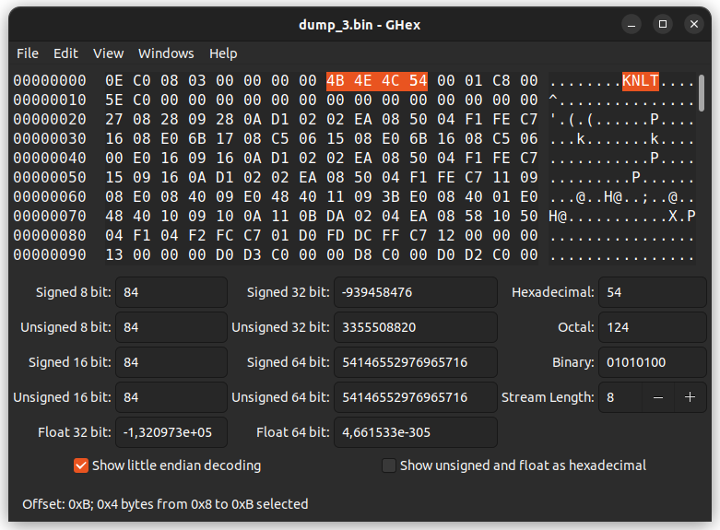This screenshot has height=530, width=720.
Task: Decrease stream length with minus button
Action: pyautogui.click(x=658, y=397)
